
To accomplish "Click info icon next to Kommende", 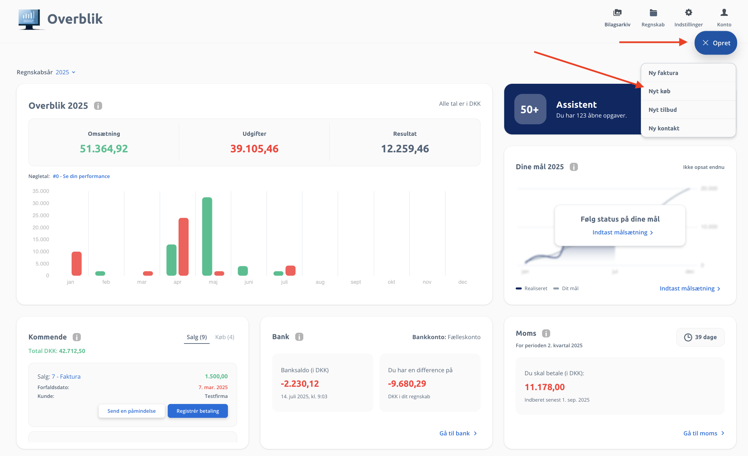I will click(x=77, y=337).
